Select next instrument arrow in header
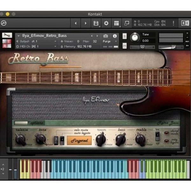The image size is (191, 191). (x=97, y=36)
